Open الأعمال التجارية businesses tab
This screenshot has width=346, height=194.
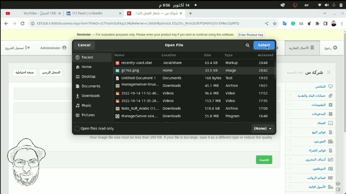coord(302,48)
